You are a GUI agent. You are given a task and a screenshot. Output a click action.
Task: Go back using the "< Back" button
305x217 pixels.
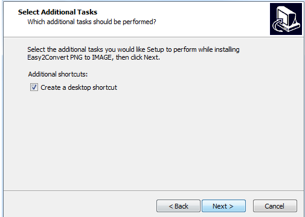(178, 206)
